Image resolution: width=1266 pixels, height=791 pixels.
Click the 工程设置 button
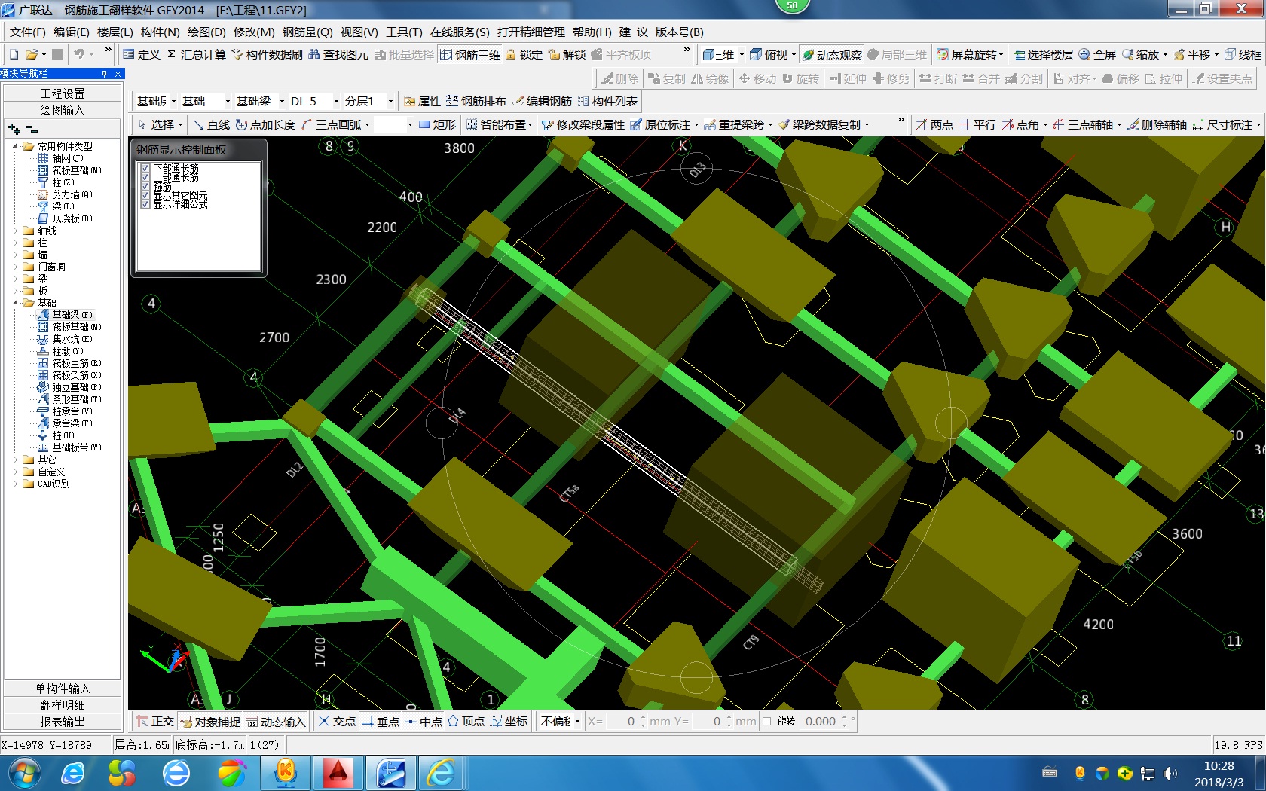[63, 93]
